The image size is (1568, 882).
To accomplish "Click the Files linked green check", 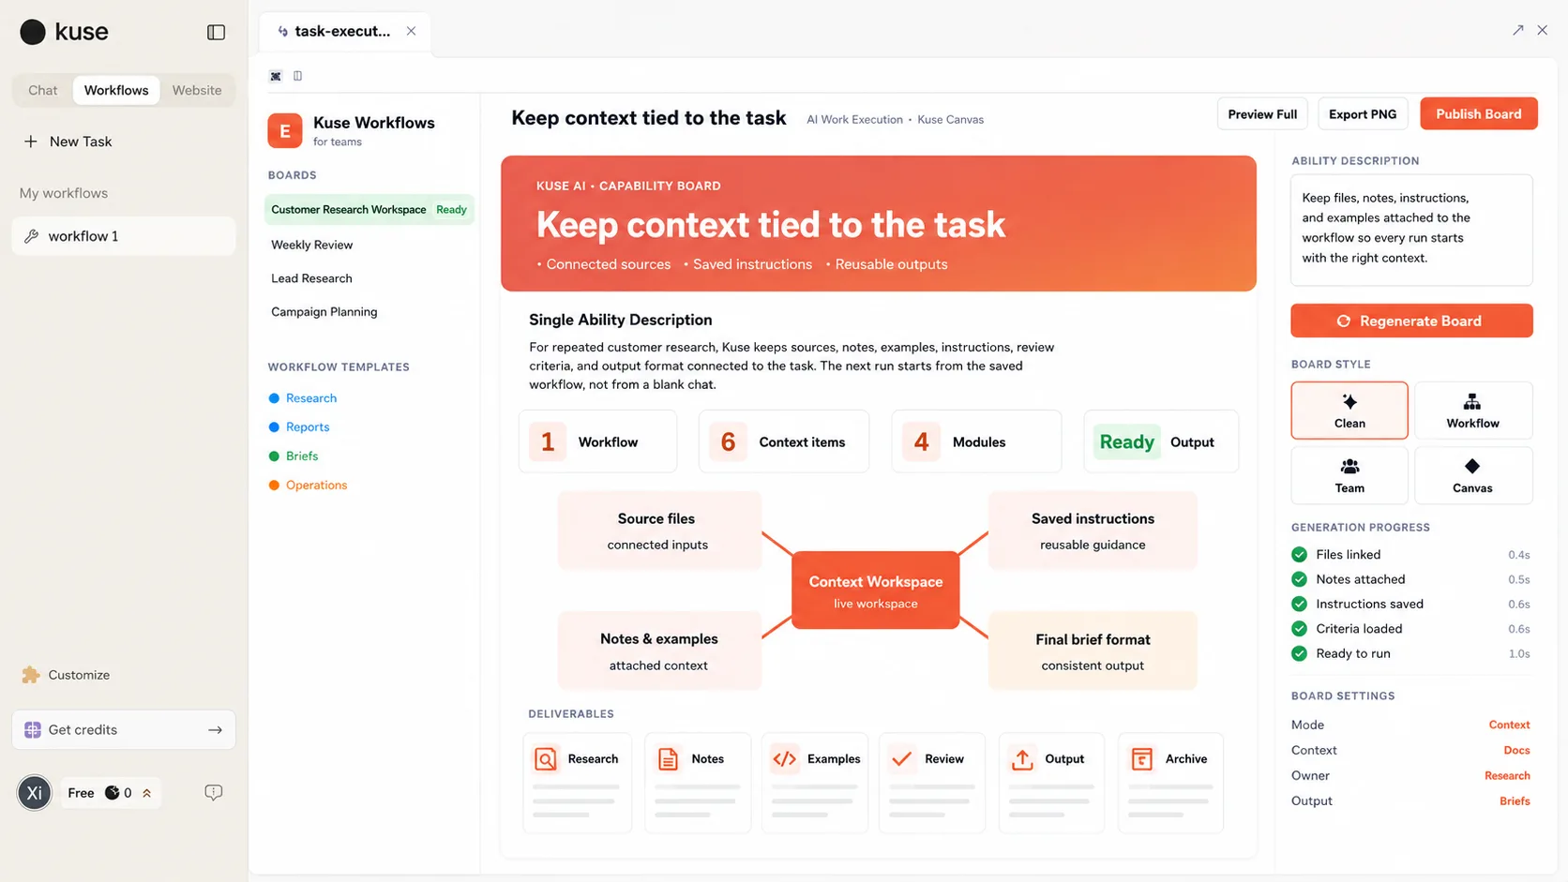I will tap(1299, 555).
